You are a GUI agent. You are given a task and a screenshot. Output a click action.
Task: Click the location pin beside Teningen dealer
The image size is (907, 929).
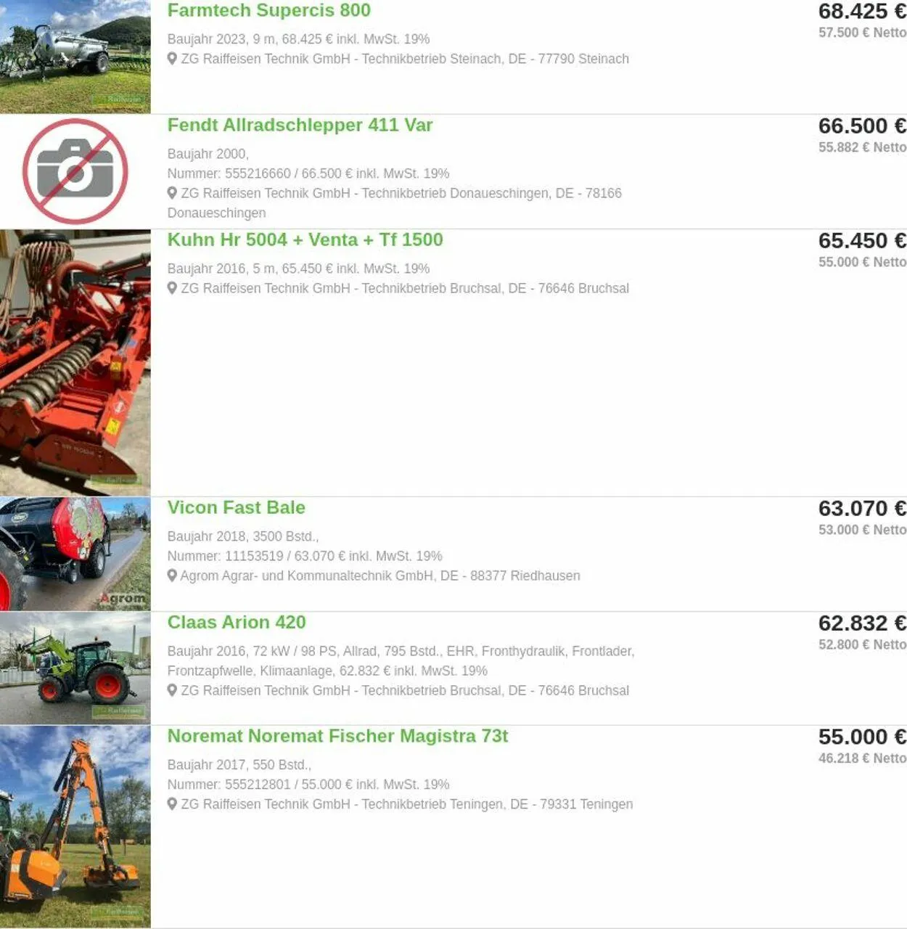tap(172, 804)
